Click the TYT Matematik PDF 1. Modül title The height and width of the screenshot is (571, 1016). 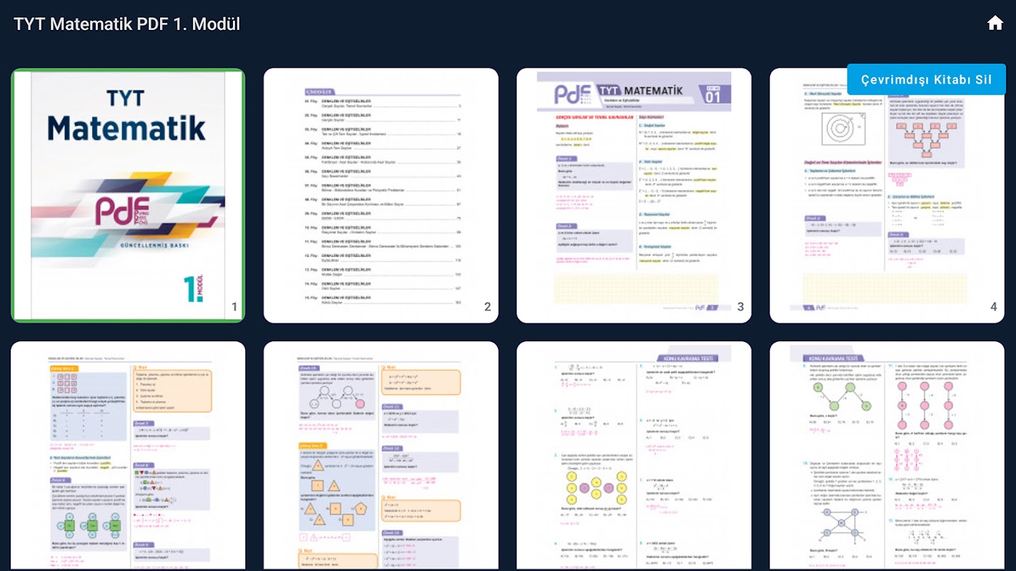(127, 24)
